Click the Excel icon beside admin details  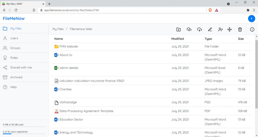(x=56, y=68)
